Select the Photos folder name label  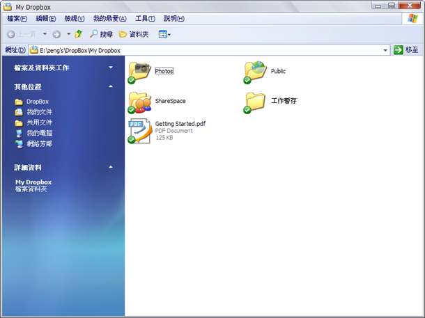pyautogui.click(x=164, y=71)
